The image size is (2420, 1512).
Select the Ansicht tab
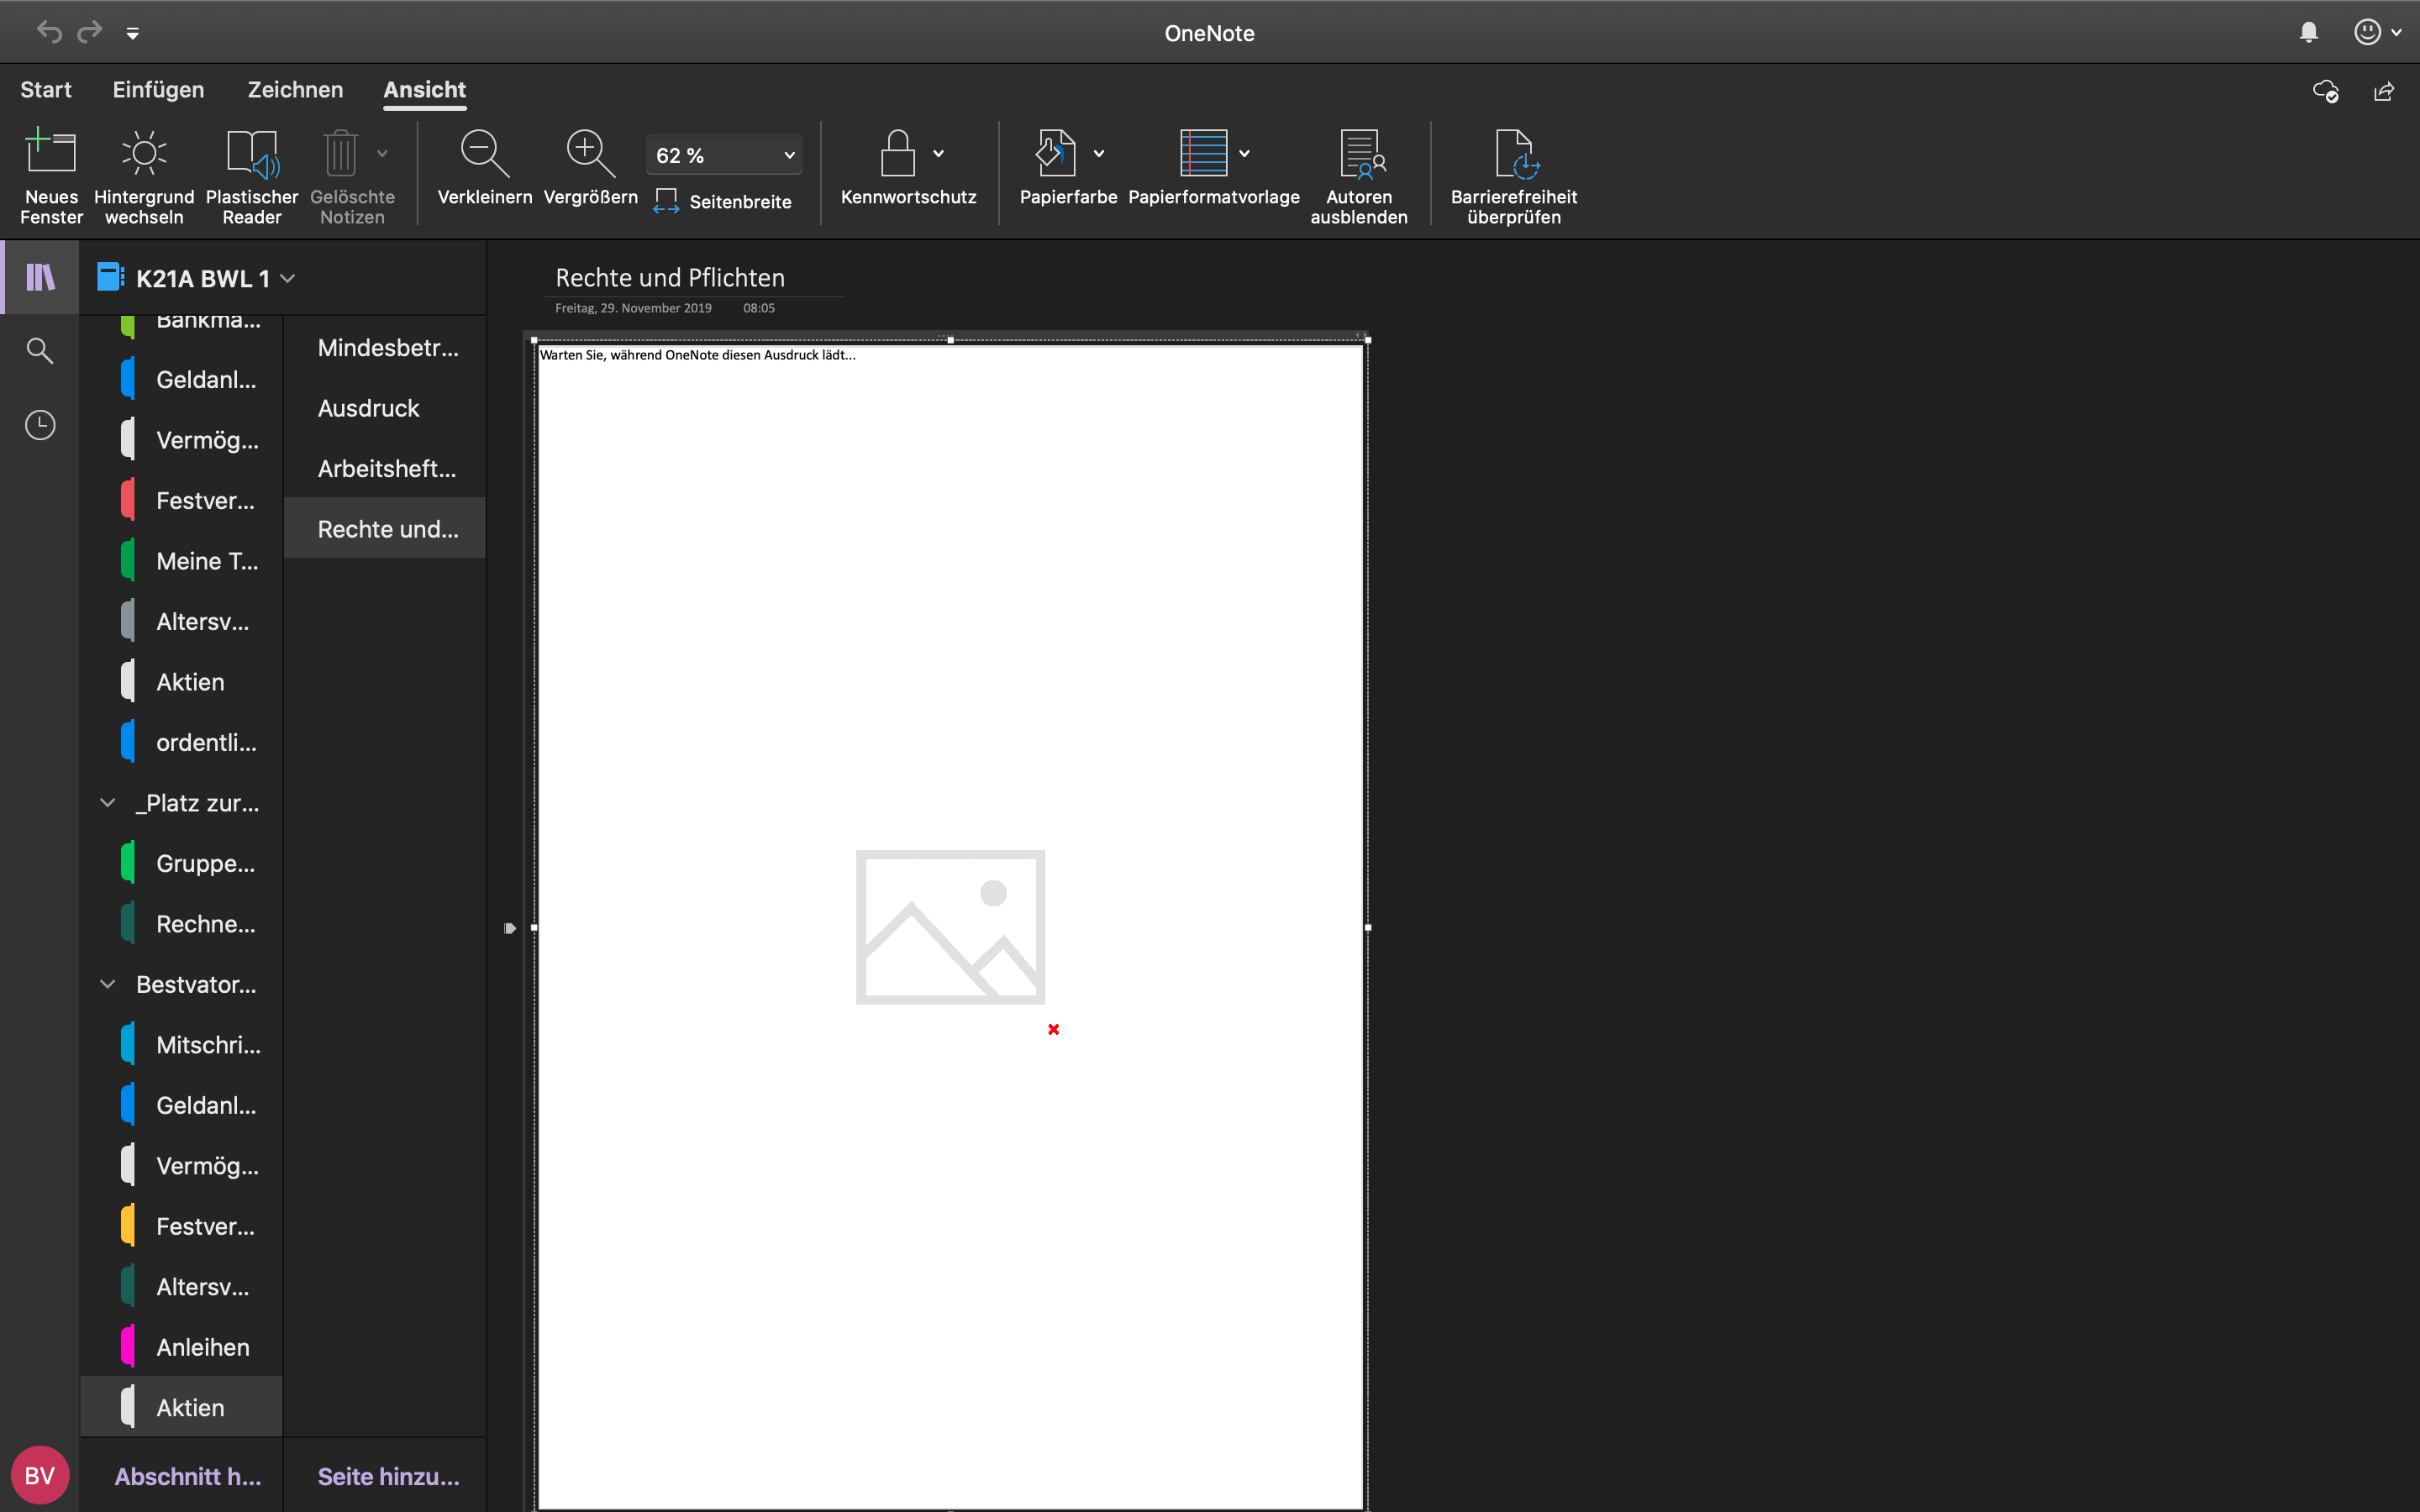point(425,90)
